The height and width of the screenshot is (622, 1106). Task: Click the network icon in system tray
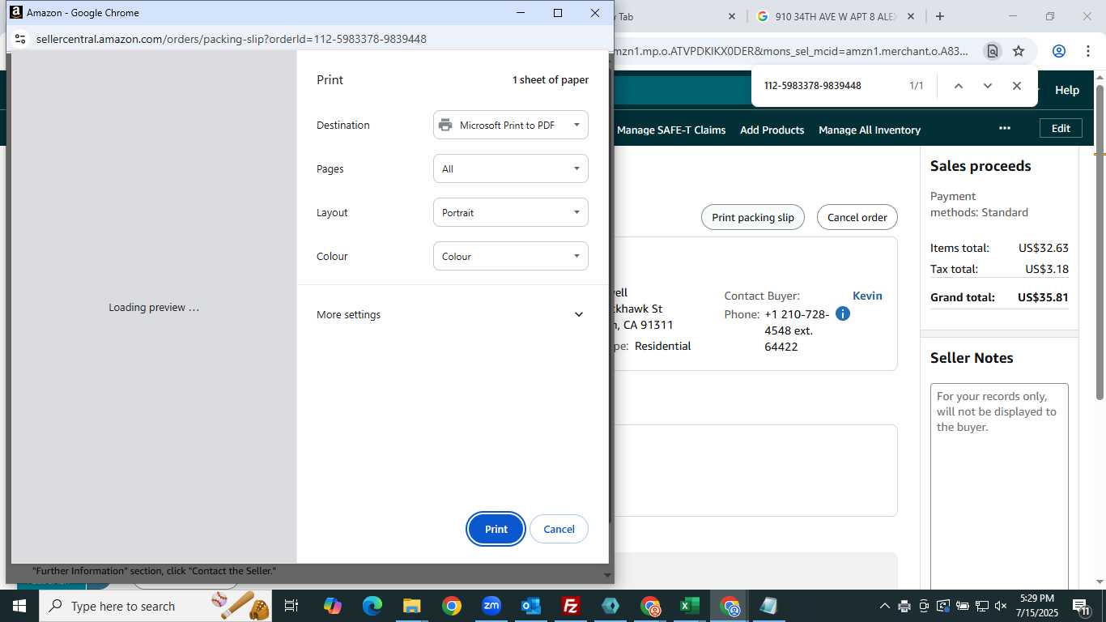pos(981,606)
